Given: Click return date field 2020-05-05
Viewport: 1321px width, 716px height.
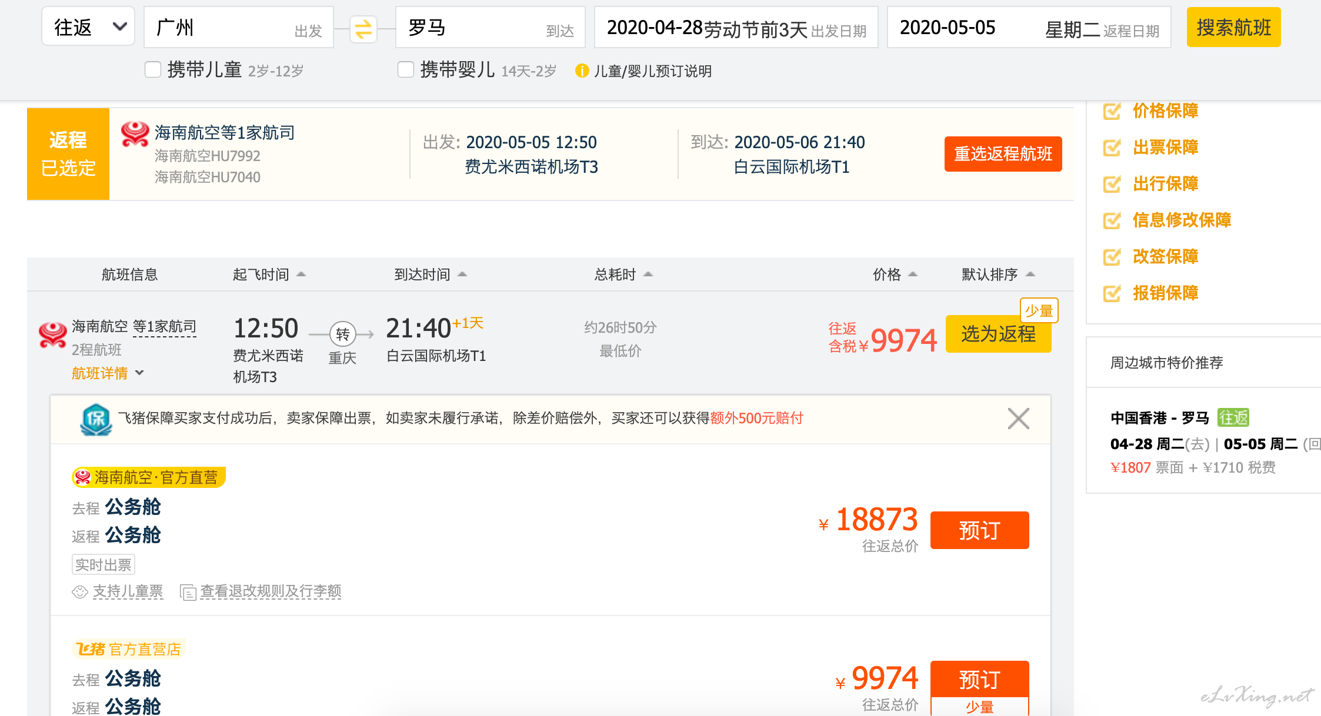Looking at the screenshot, I should 1029,27.
